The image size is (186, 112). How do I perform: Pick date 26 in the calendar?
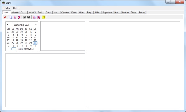(x=17, y=43)
